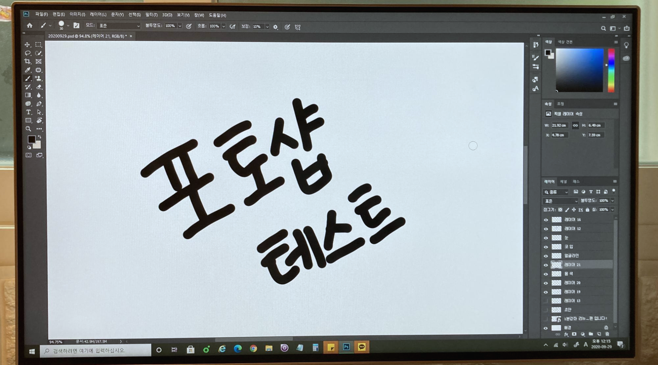
Task: Click the Windows taskbar search box
Action: pos(95,351)
